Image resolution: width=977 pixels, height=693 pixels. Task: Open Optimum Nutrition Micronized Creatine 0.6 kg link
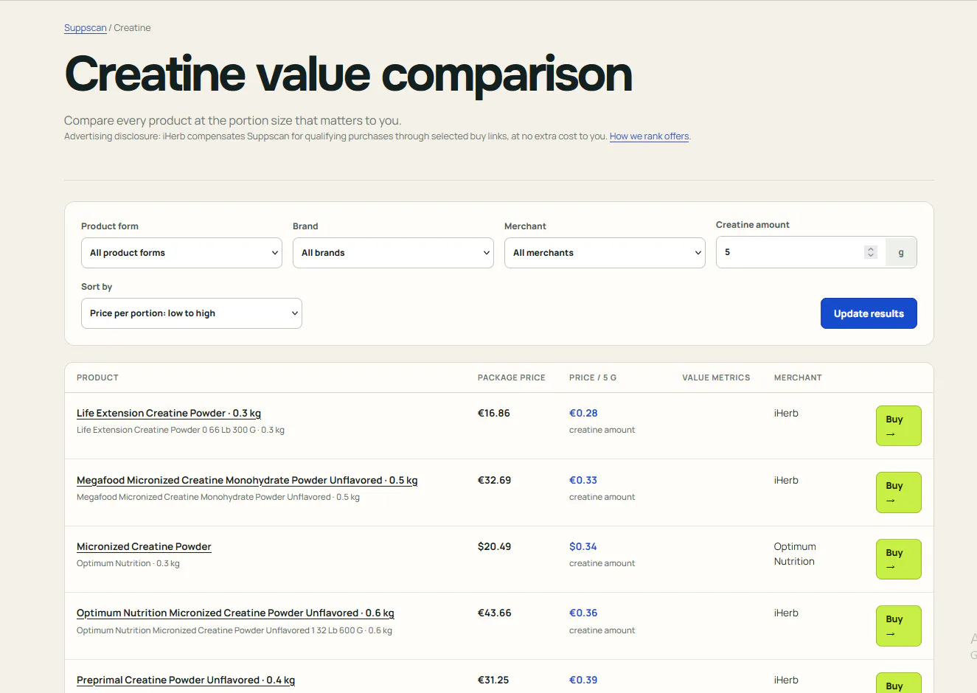click(x=235, y=613)
